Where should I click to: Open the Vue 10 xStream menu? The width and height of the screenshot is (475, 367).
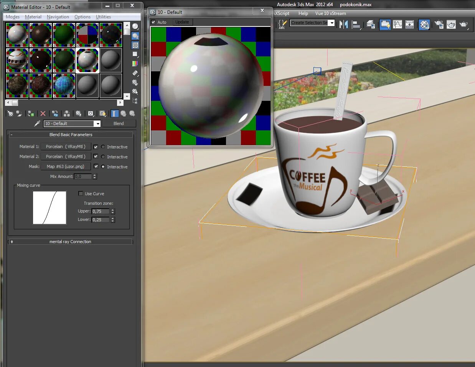tap(331, 13)
